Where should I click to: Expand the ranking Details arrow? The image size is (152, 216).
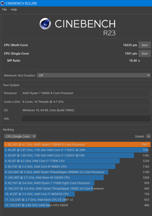[148, 136]
